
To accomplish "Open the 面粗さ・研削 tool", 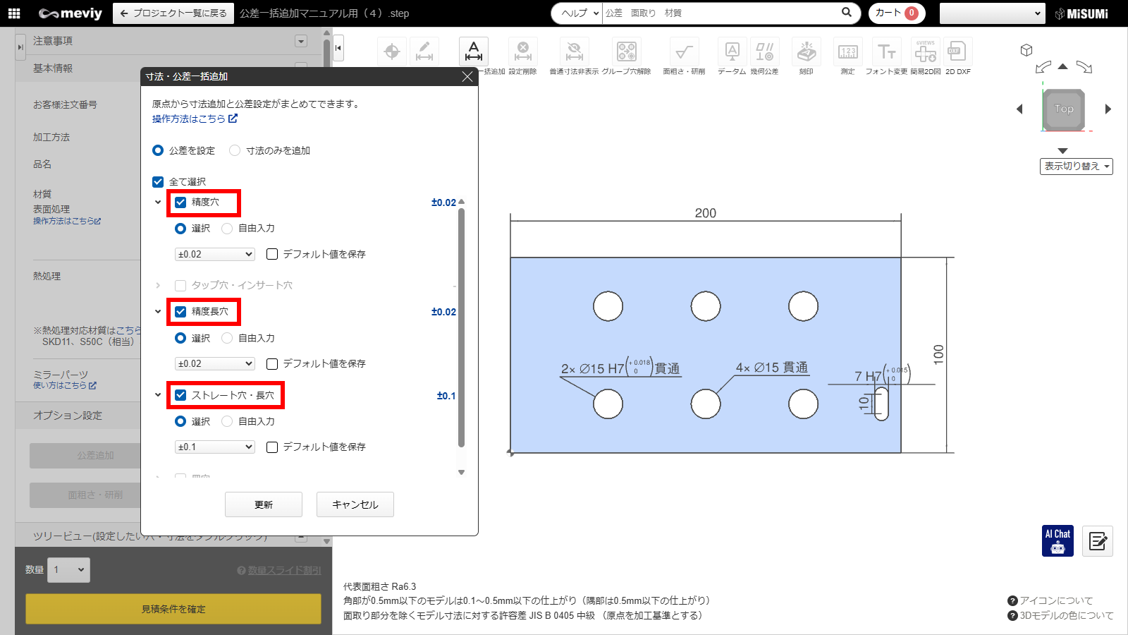I will 683,52.
